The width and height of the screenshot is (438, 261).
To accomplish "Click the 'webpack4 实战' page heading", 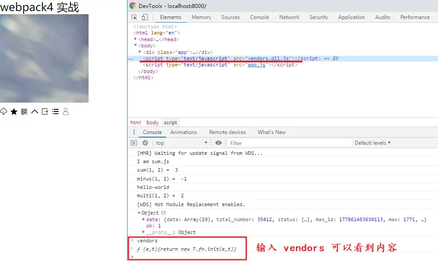I will (39, 7).
